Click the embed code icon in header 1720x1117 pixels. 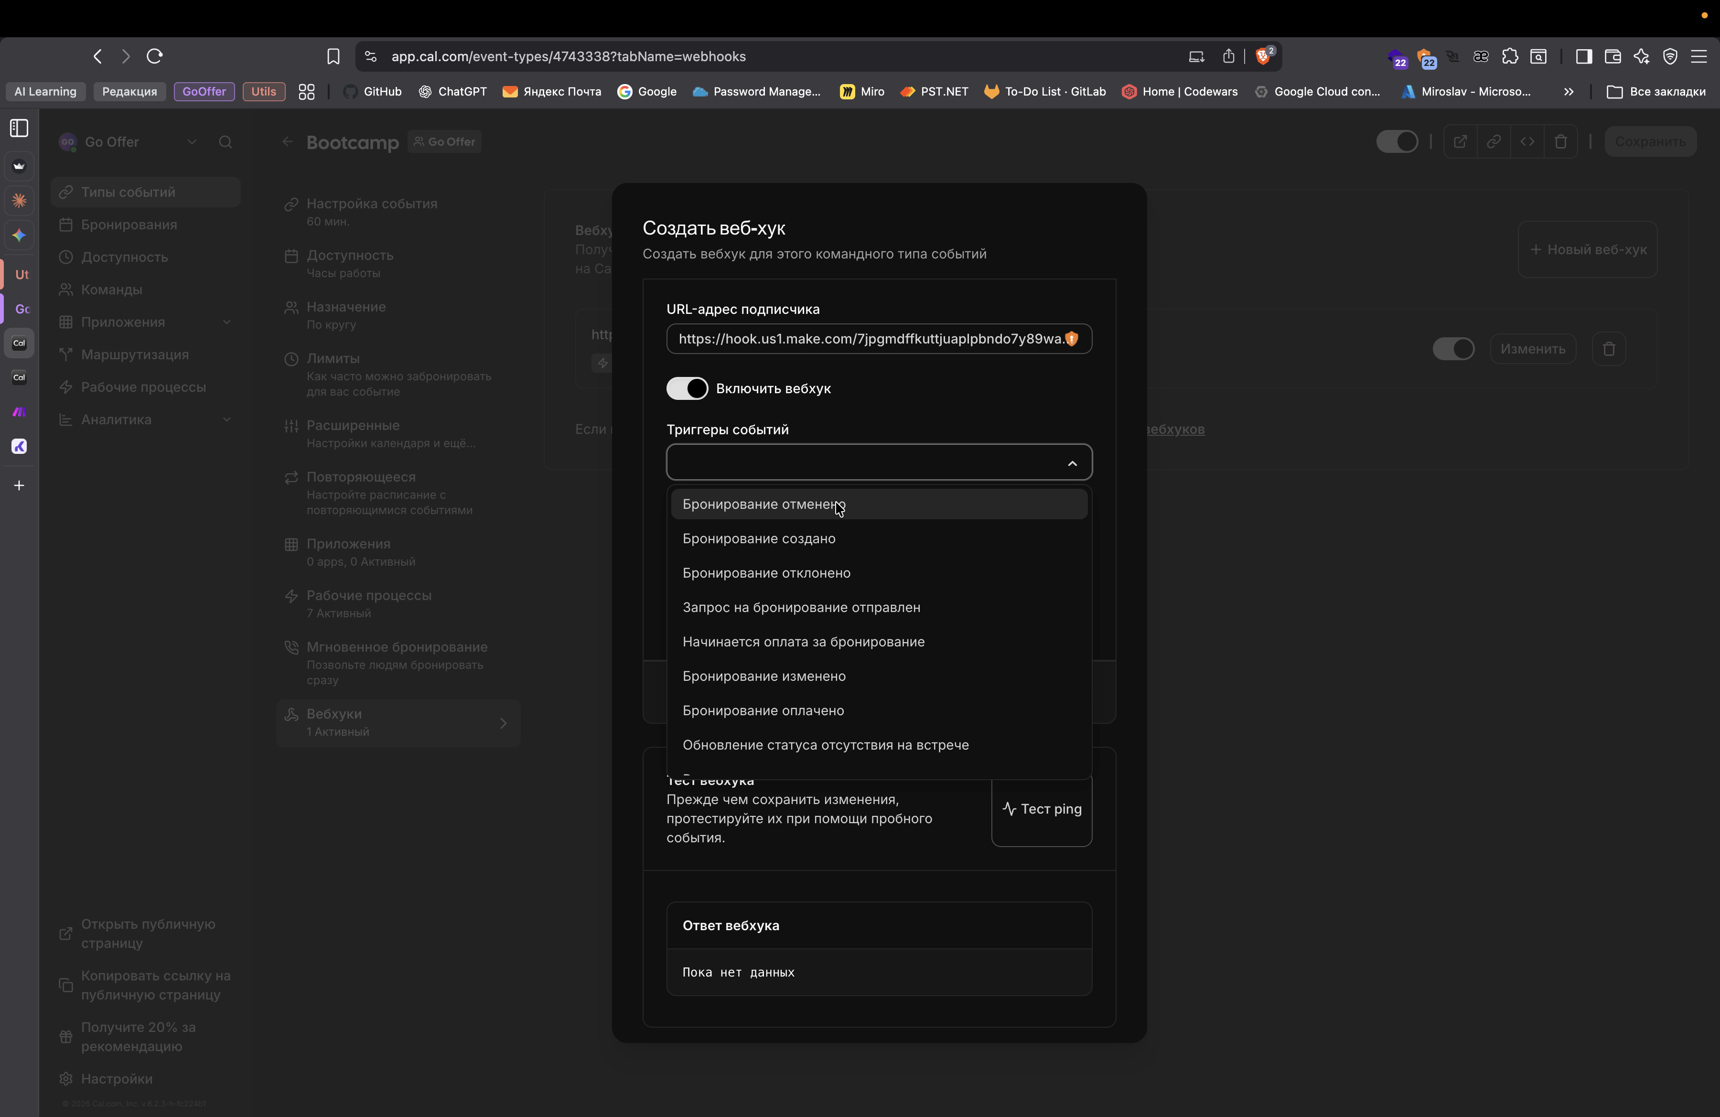[x=1527, y=141]
